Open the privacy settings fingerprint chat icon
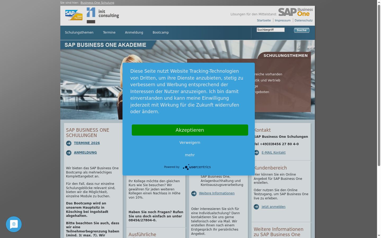 [x=14, y=224]
